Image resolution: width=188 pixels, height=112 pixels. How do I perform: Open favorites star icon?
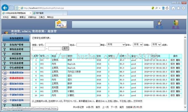click(178, 8)
